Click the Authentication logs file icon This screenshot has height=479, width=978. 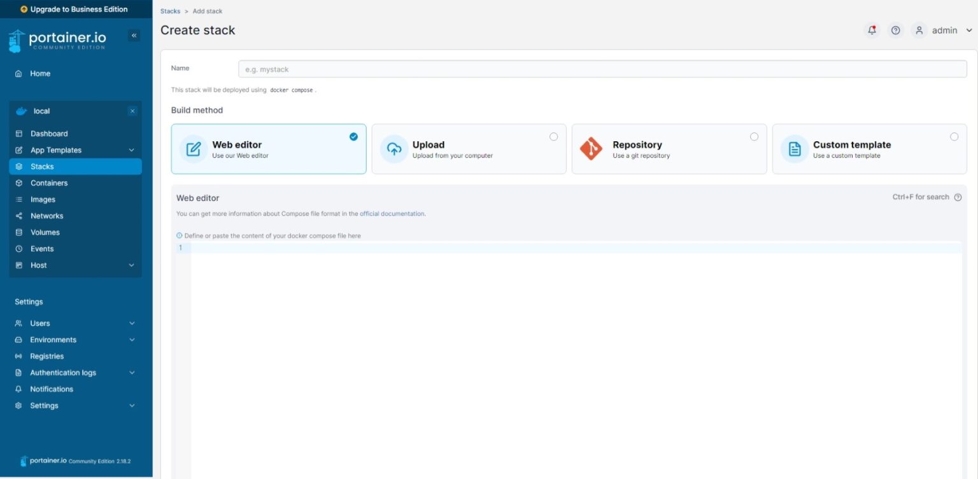(18, 373)
